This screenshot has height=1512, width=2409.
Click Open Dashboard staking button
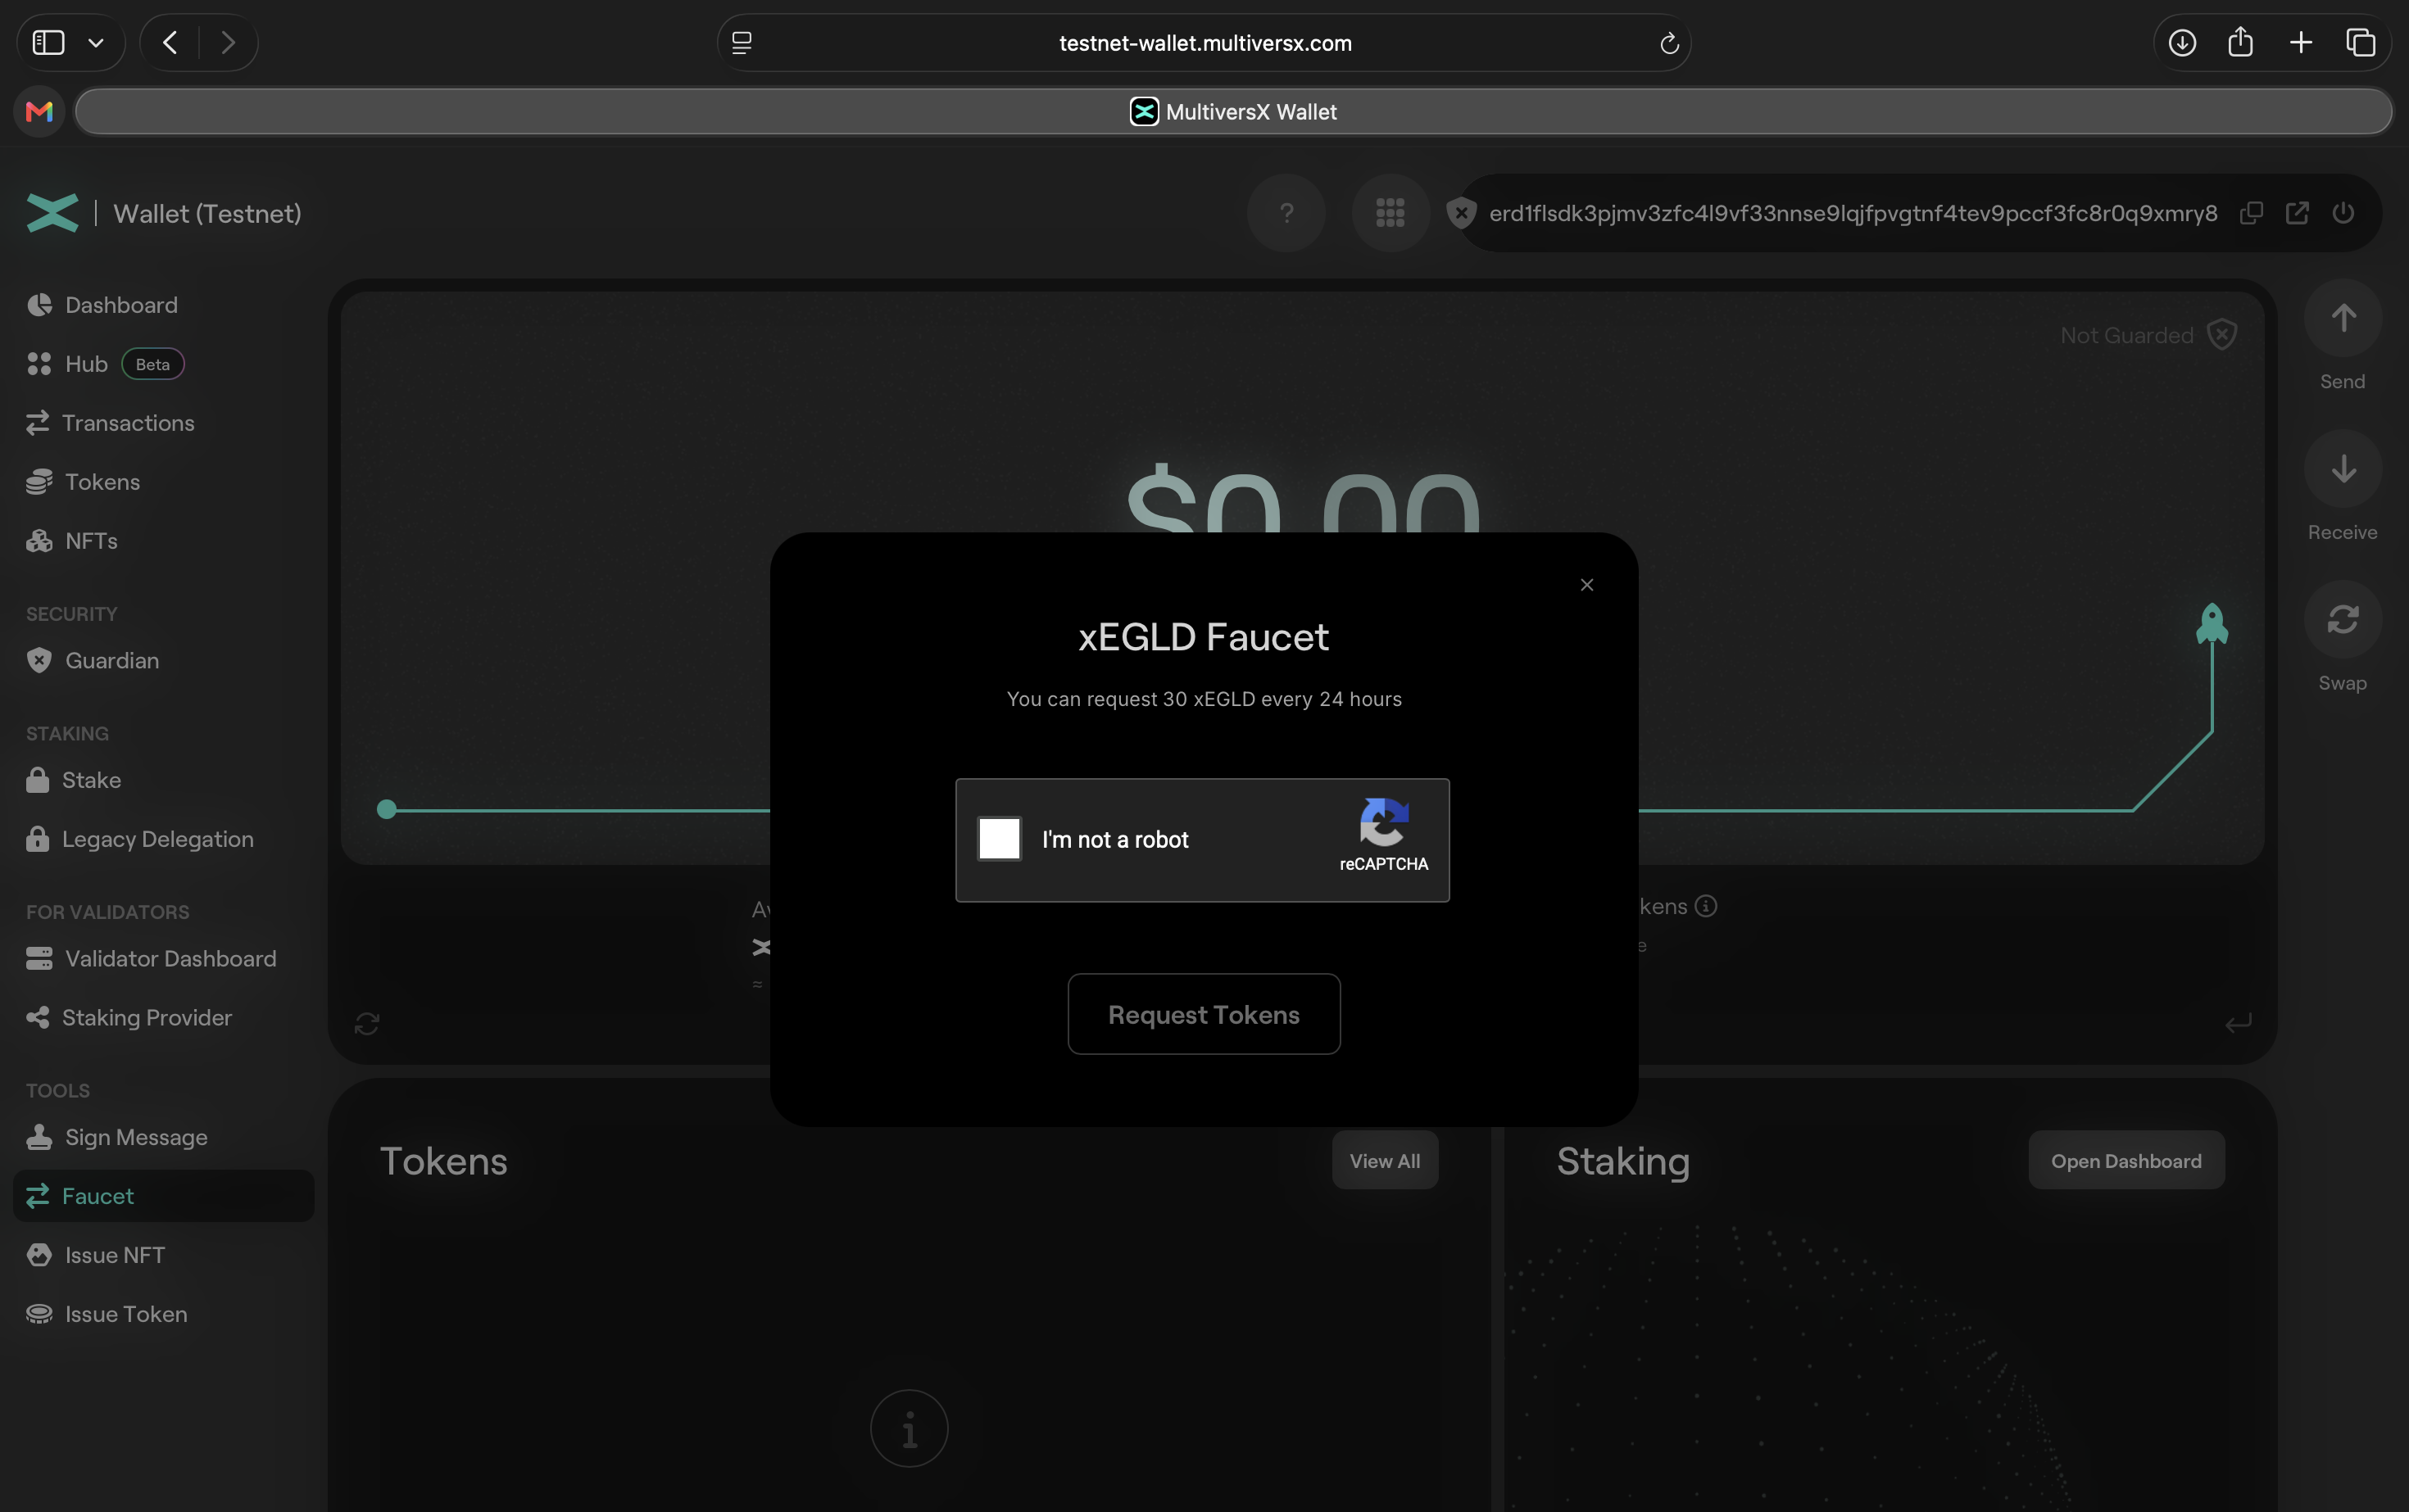pyautogui.click(x=2125, y=1161)
